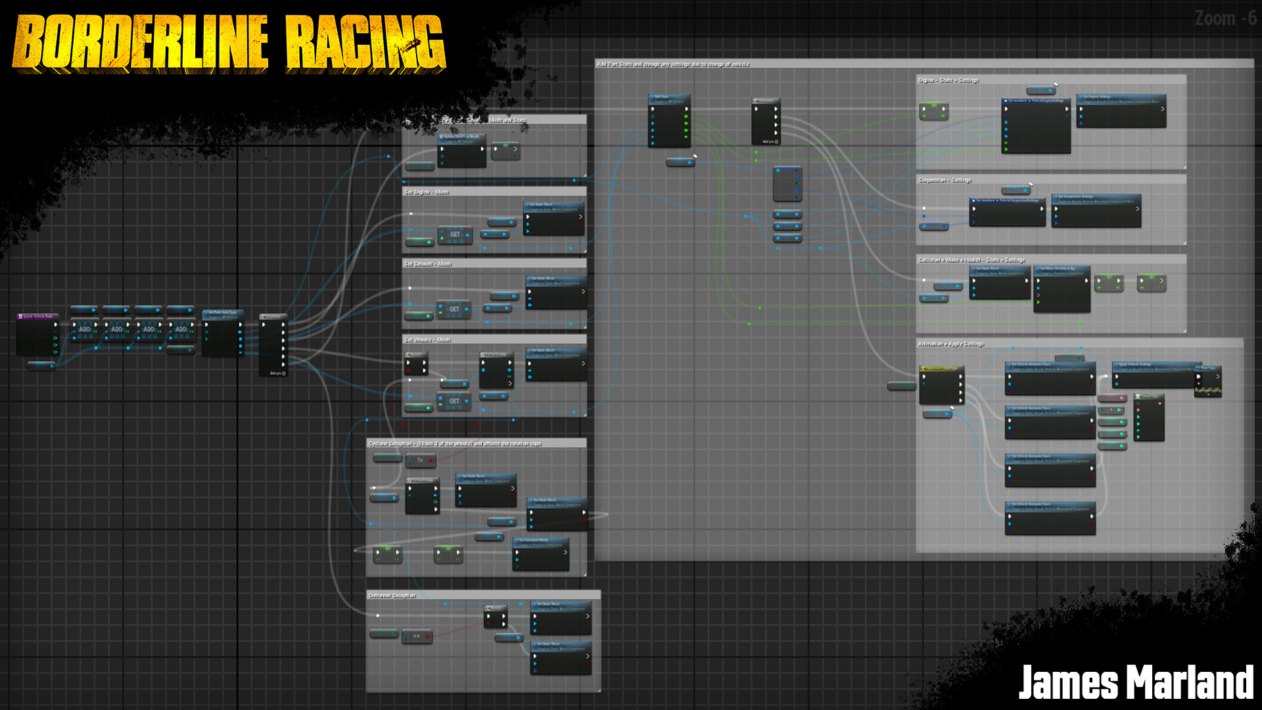Select the Add Stats node in the large comment

pos(669,120)
